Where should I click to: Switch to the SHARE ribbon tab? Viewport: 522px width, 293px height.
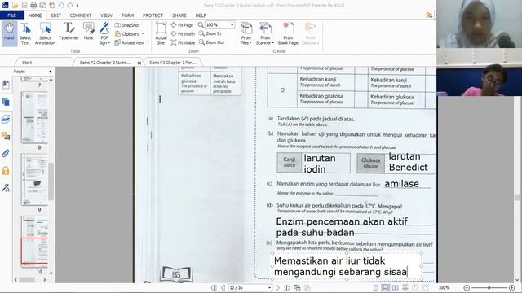tap(179, 15)
